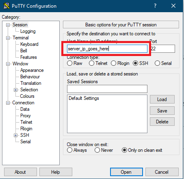Select the Raw connection type
The height and width of the screenshot is (179, 184).
(x=69, y=63)
